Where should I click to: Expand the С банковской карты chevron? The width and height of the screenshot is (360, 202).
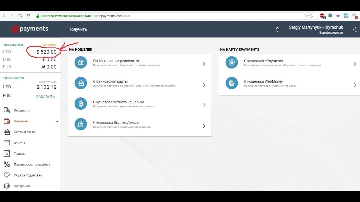click(204, 85)
